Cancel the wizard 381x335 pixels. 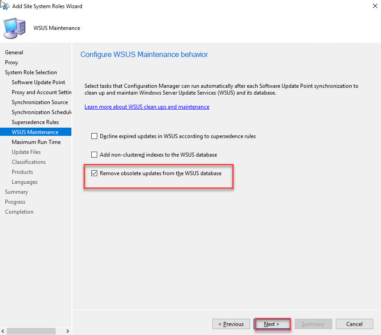[x=354, y=324]
